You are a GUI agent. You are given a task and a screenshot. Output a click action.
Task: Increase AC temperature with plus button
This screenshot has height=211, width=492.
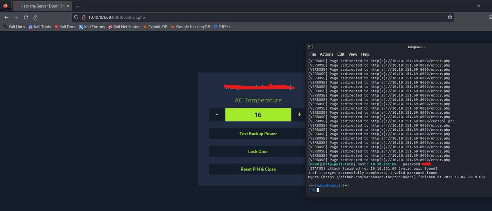click(299, 115)
